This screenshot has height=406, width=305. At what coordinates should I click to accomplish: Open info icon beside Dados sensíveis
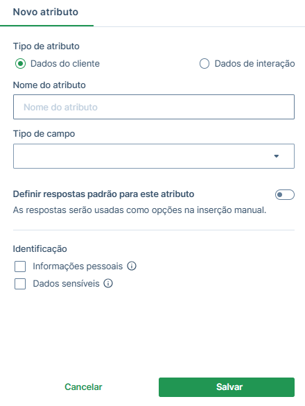[108, 283]
